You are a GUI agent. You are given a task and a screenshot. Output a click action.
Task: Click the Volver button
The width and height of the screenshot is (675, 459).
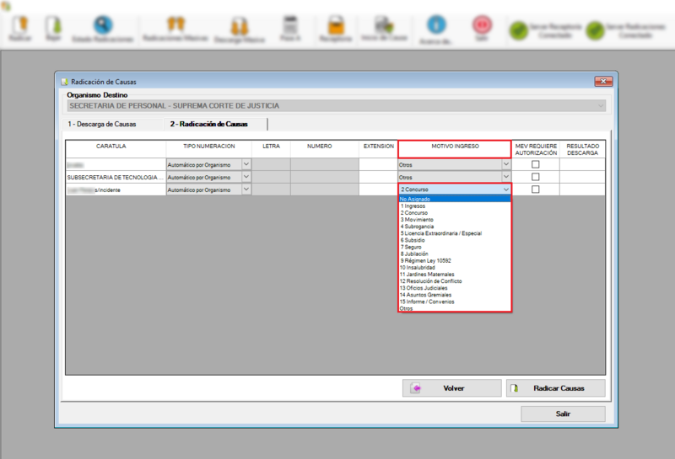452,388
